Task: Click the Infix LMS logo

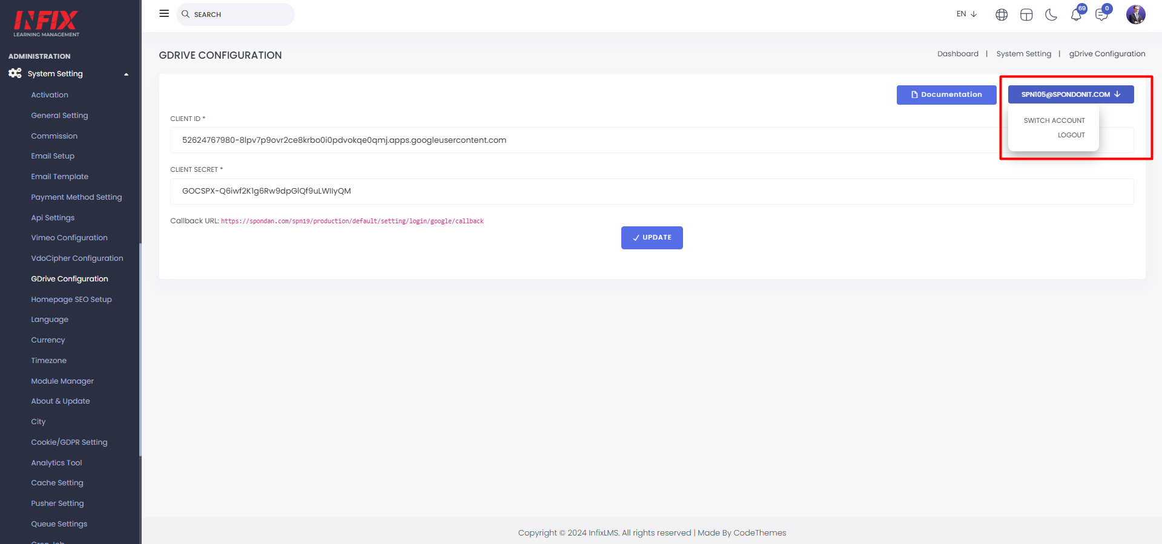Action: (47, 23)
